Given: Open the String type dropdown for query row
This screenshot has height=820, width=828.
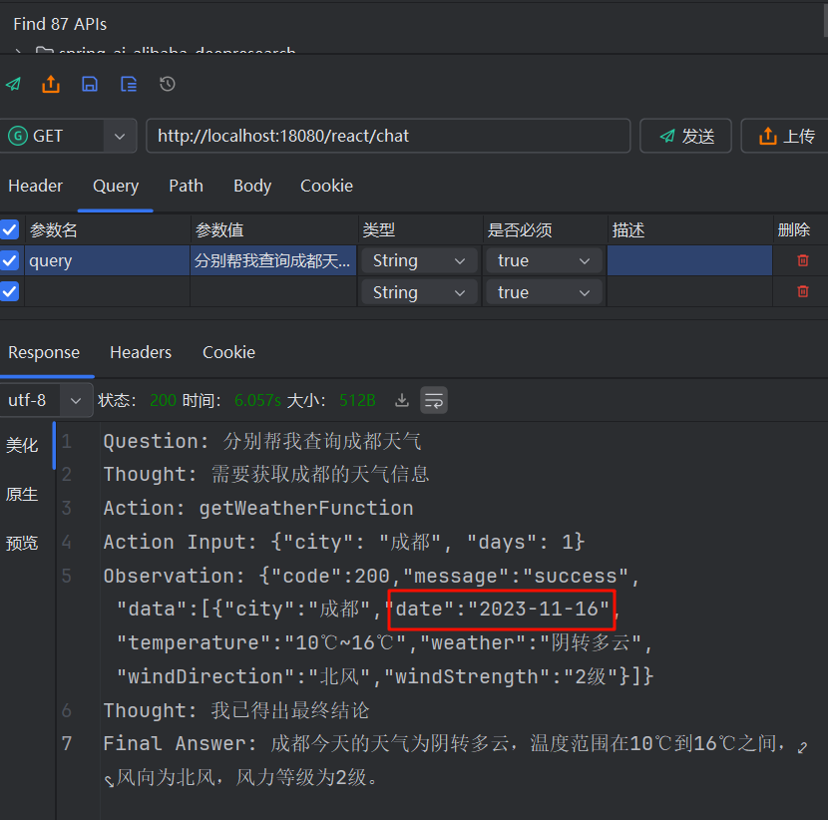Looking at the screenshot, I should point(419,260).
